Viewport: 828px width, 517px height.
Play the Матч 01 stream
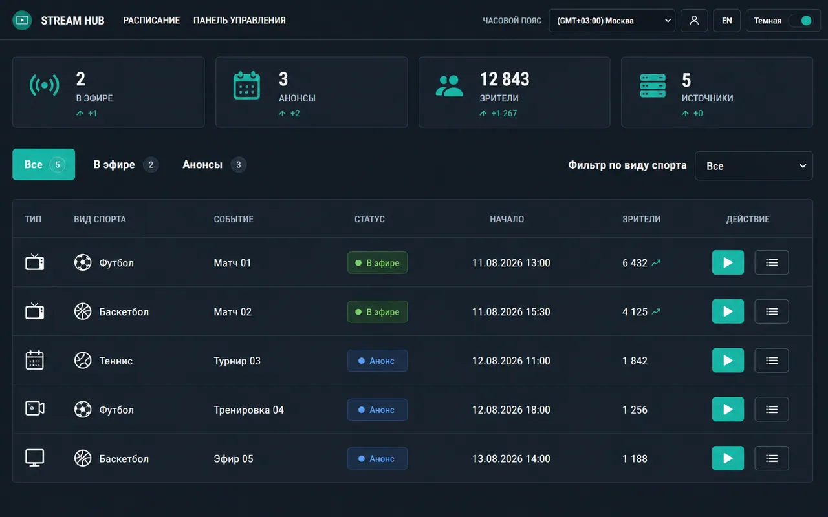pyautogui.click(x=728, y=262)
